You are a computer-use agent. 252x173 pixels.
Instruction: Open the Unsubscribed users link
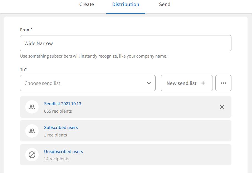click(x=63, y=152)
